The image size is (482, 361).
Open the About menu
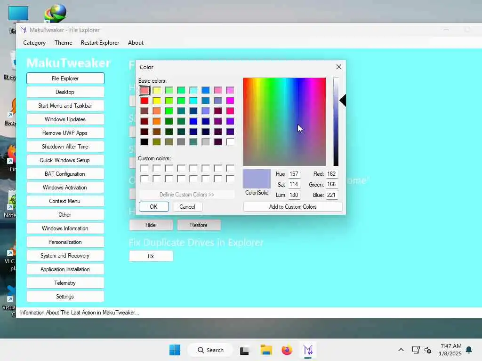coord(136,43)
